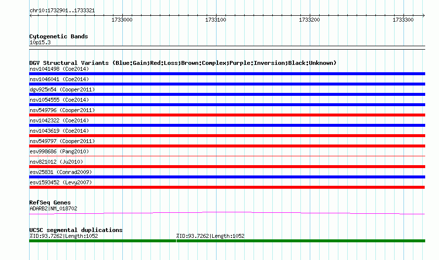The width and height of the screenshot is (439, 260).
Task: Click the UCSC segmental duplications track title
Action: pyautogui.click(x=76, y=230)
